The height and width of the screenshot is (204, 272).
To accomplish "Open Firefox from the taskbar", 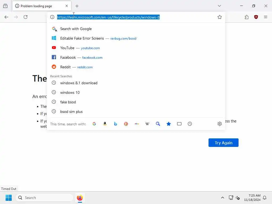I will point(80,198).
